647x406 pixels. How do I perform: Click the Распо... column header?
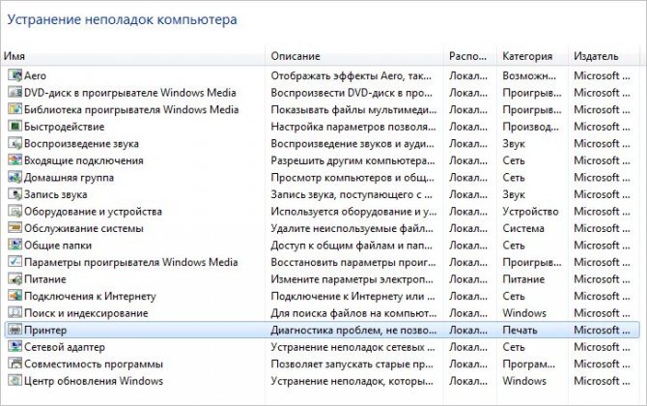[470, 56]
